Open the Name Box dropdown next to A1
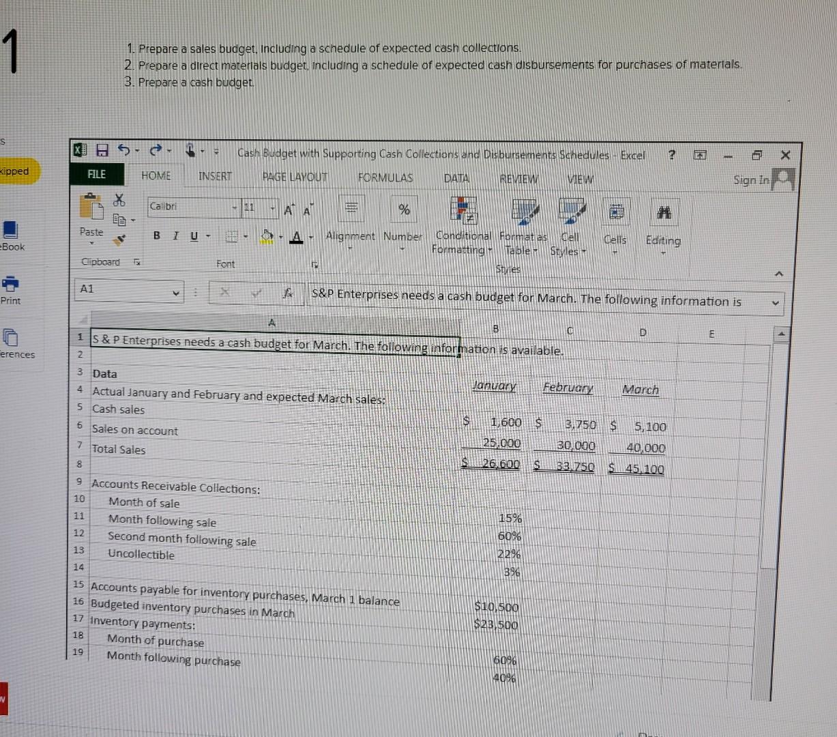This screenshot has height=737, width=837. coord(176,292)
